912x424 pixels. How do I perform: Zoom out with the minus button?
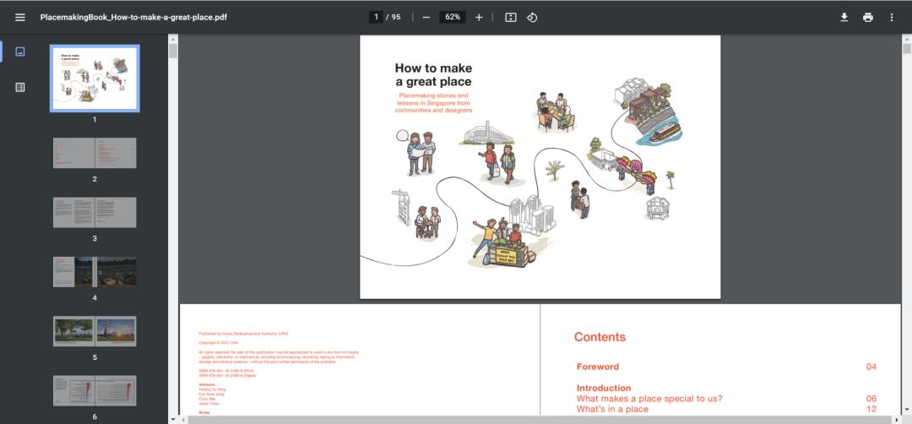coord(426,17)
